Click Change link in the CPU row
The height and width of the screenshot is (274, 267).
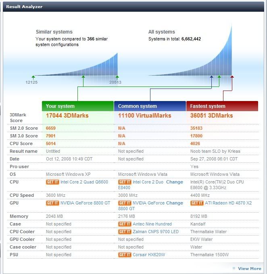pos(174,182)
